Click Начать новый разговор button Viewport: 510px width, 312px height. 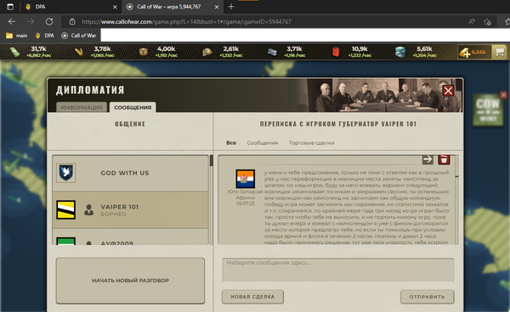[130, 281]
